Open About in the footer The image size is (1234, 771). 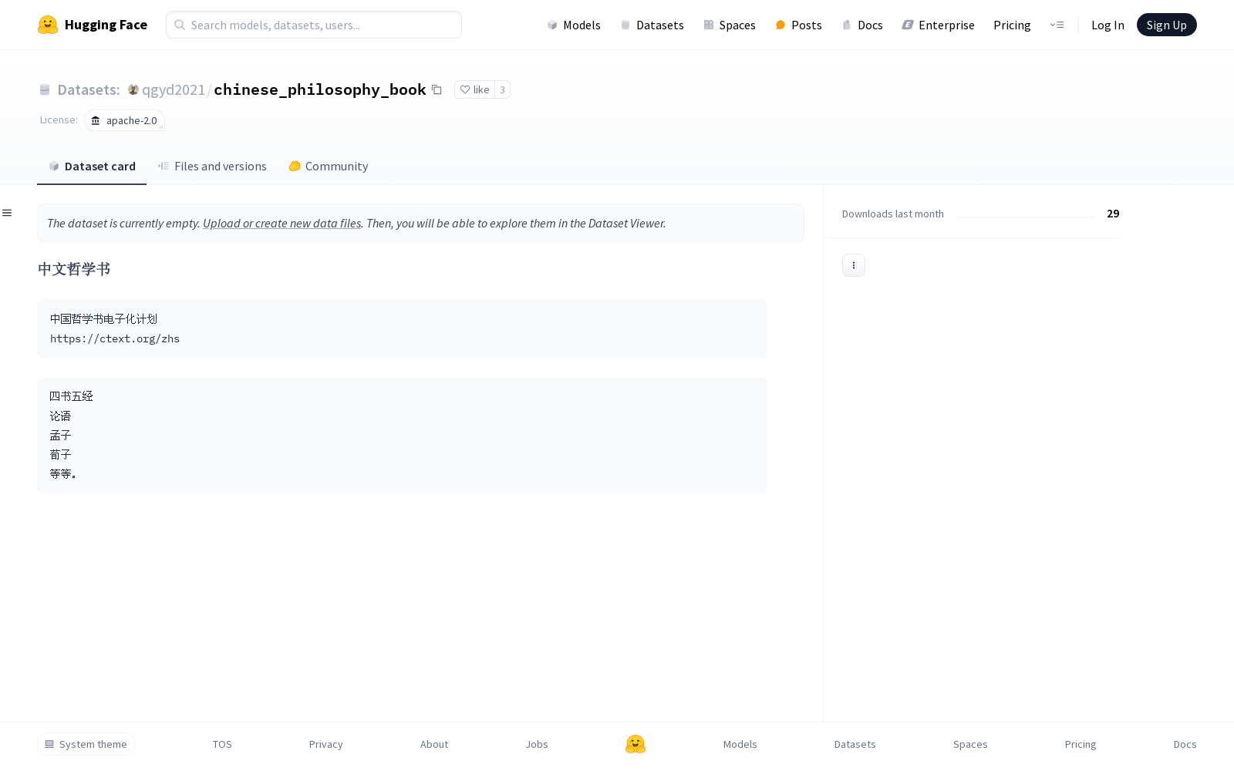tap(434, 744)
